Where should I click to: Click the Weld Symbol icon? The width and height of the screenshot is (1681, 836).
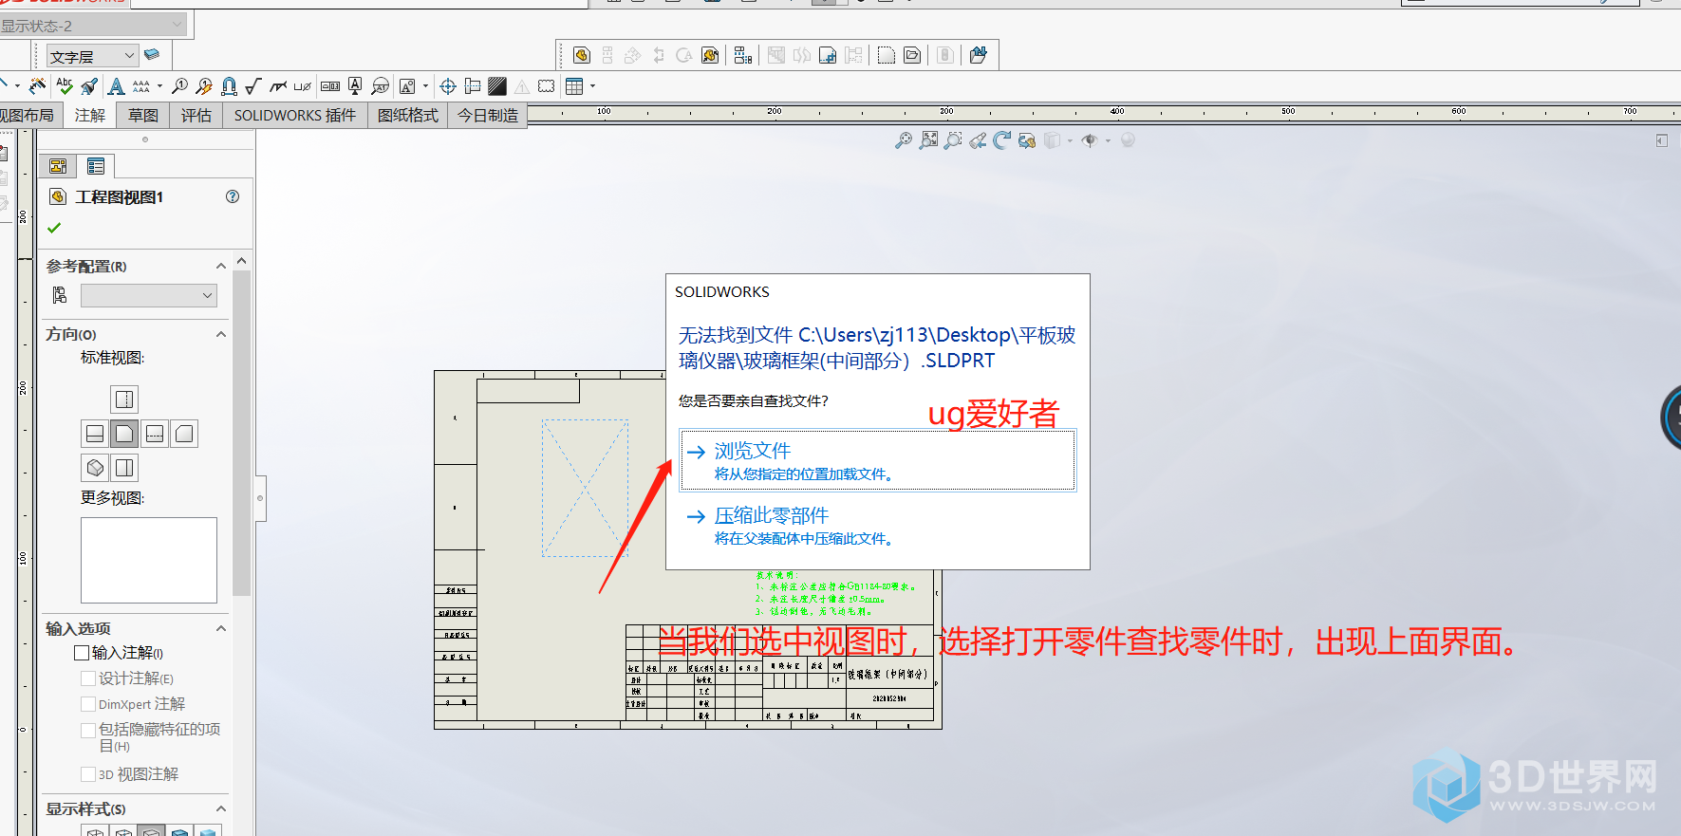click(x=278, y=86)
